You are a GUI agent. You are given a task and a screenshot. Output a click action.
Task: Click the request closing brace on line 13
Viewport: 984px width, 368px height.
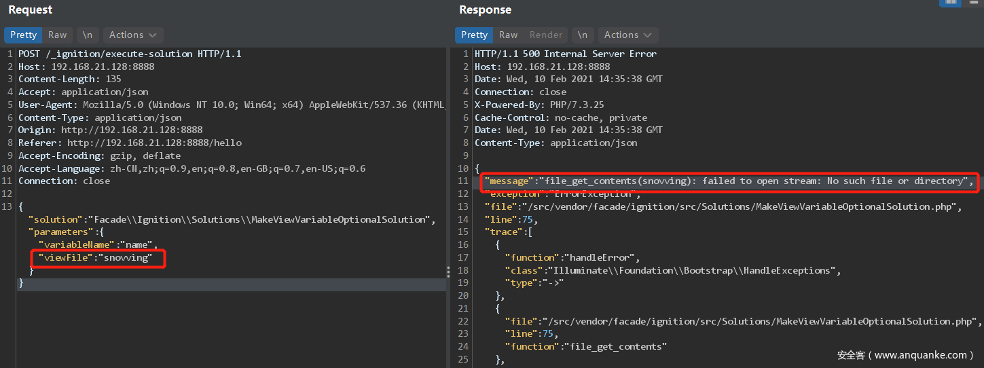coord(21,283)
